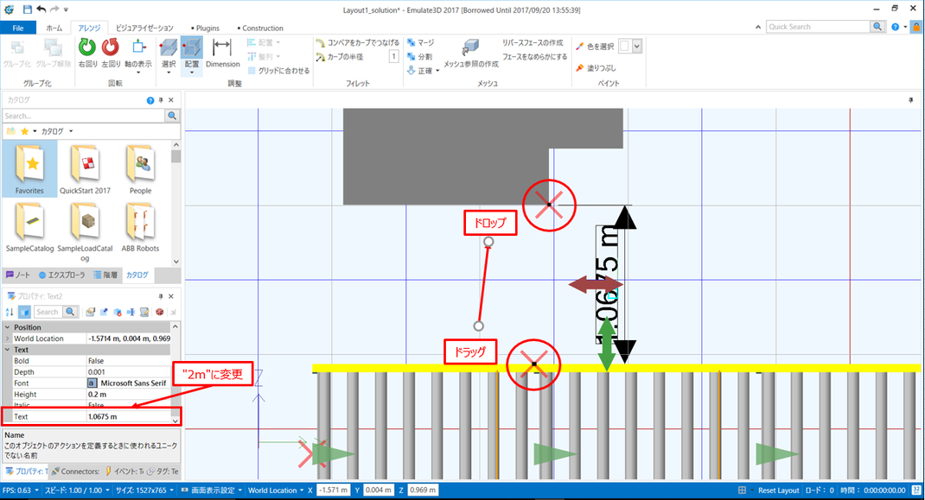The height and width of the screenshot is (500, 925).
Task: Click the 配置 placement cube icon
Action: [192, 47]
